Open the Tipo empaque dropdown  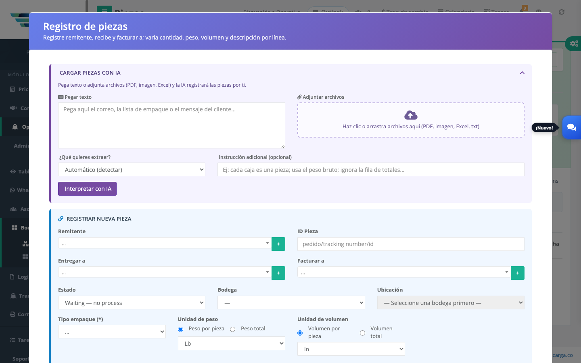112,332
